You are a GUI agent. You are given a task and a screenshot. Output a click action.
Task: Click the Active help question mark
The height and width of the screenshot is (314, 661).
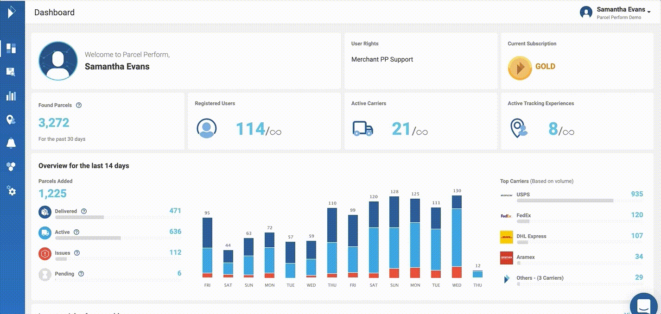[x=76, y=232]
